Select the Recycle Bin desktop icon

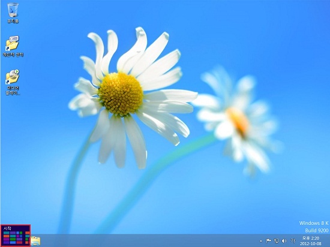coord(13,10)
